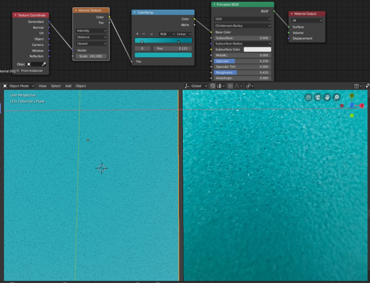Click the dark red negative X gizmo dot
This screenshot has height=283, width=370.
pos(342,106)
